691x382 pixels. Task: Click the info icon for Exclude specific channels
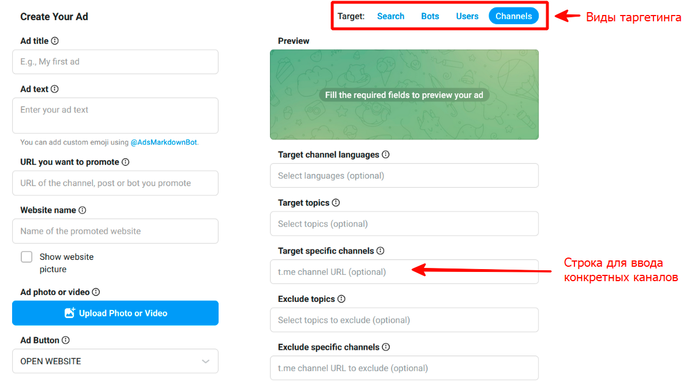(x=386, y=347)
